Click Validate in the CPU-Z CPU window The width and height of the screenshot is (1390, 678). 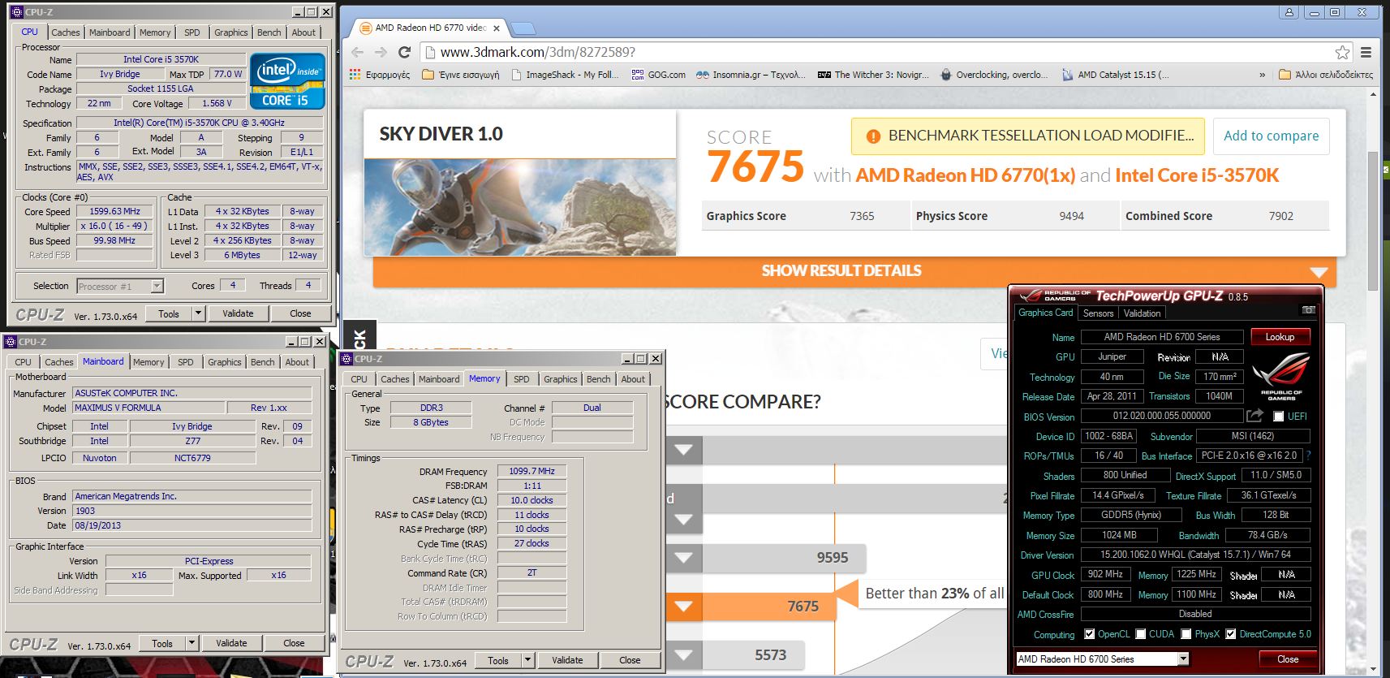[238, 313]
